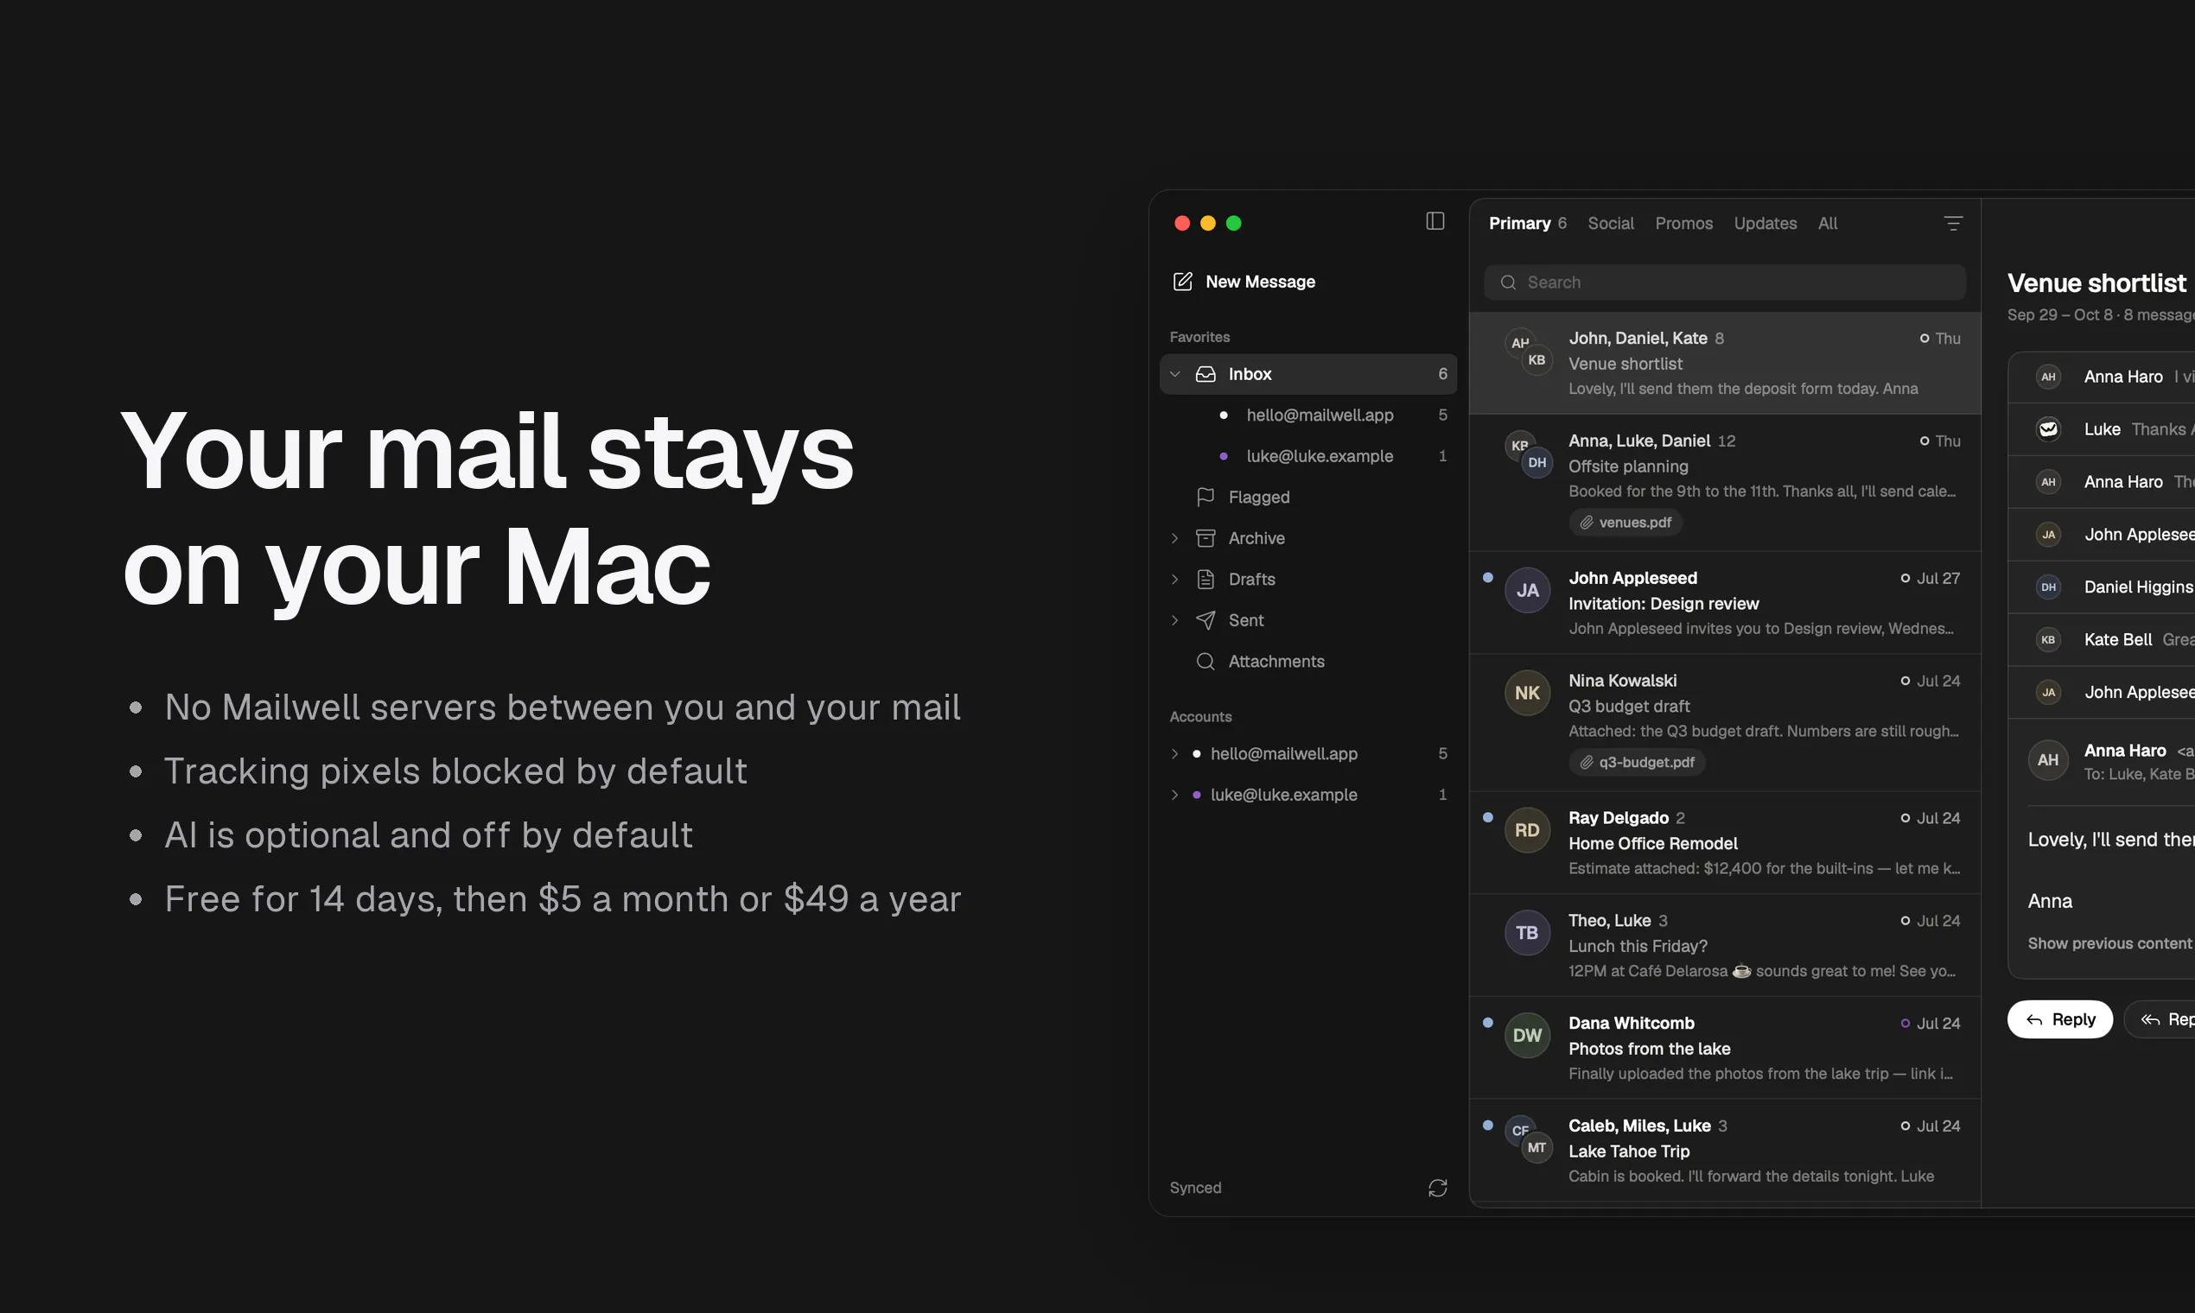2195x1313 pixels.
Task: Click the RD avatar for Ray Delgado
Action: pos(1527,830)
